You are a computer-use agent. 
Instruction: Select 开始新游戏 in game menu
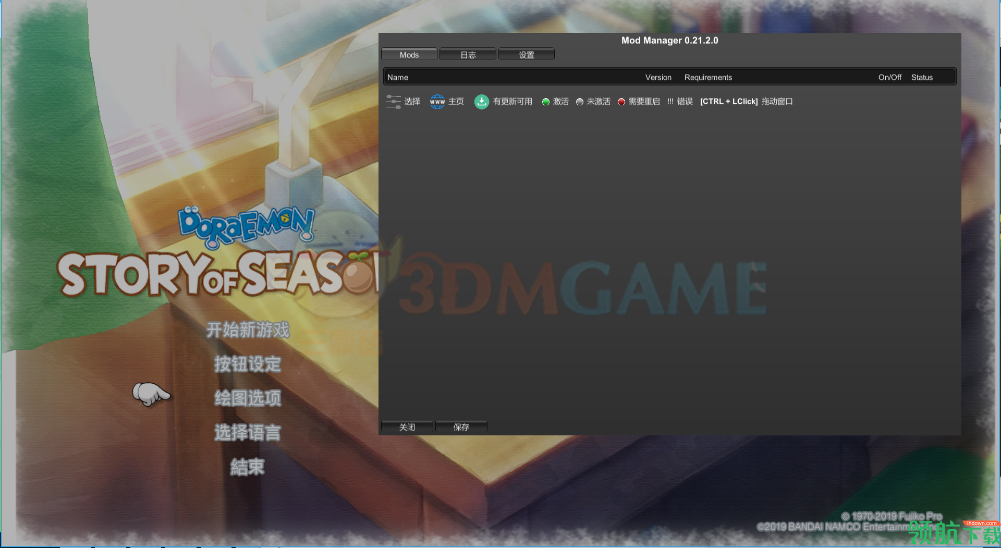click(248, 330)
